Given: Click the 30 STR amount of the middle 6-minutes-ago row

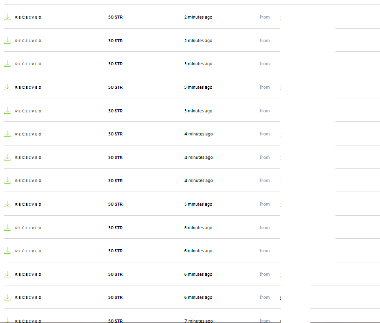Looking at the screenshot, I should tap(115, 275).
